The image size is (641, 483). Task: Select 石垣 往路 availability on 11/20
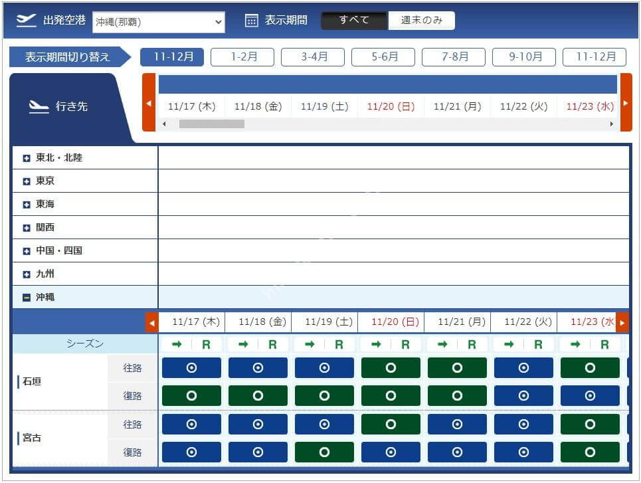pyautogui.click(x=391, y=367)
